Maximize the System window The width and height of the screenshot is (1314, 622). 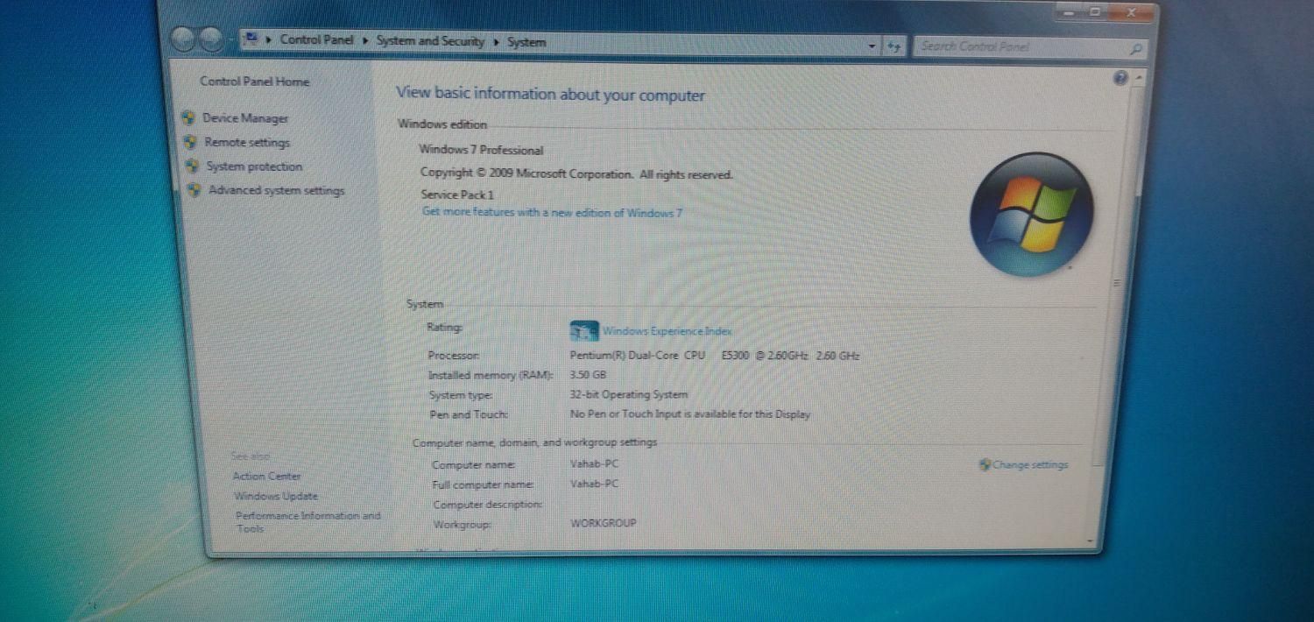1095,12
